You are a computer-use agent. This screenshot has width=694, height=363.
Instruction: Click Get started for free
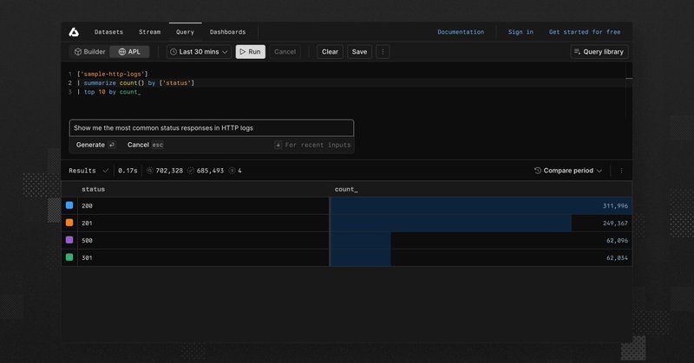(585, 32)
